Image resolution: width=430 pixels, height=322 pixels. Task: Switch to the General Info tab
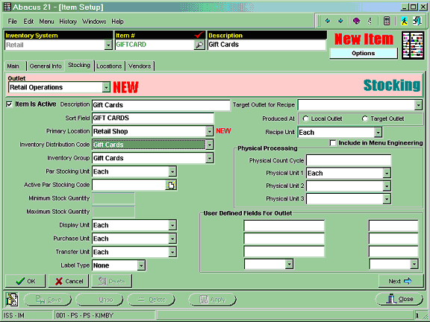pyautogui.click(x=46, y=66)
